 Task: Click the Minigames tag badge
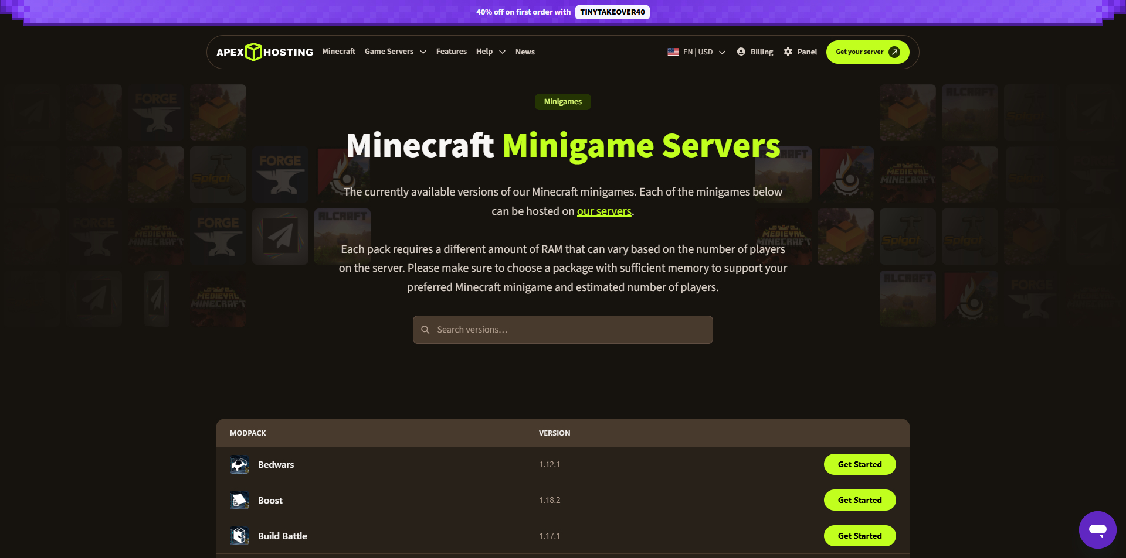coord(563,102)
